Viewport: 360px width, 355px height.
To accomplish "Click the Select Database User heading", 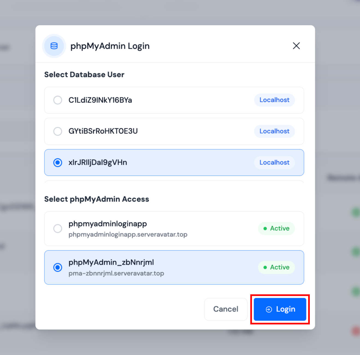I will pos(84,75).
